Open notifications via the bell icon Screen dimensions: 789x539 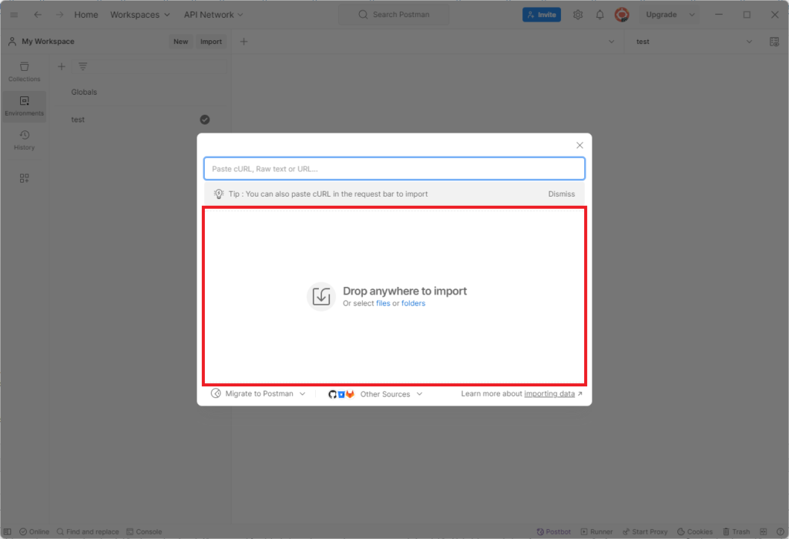(599, 15)
